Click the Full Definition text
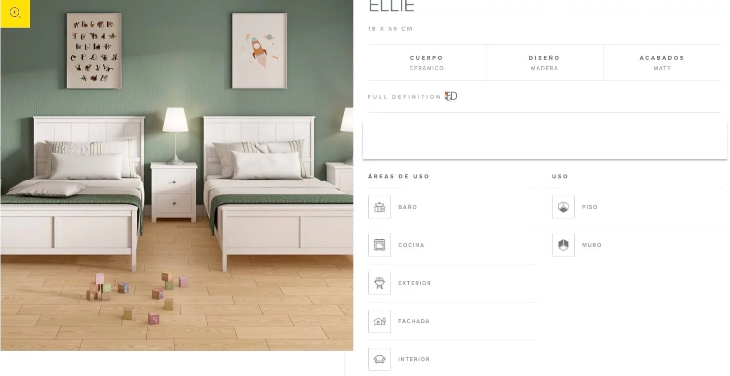730x376 pixels. click(x=404, y=97)
